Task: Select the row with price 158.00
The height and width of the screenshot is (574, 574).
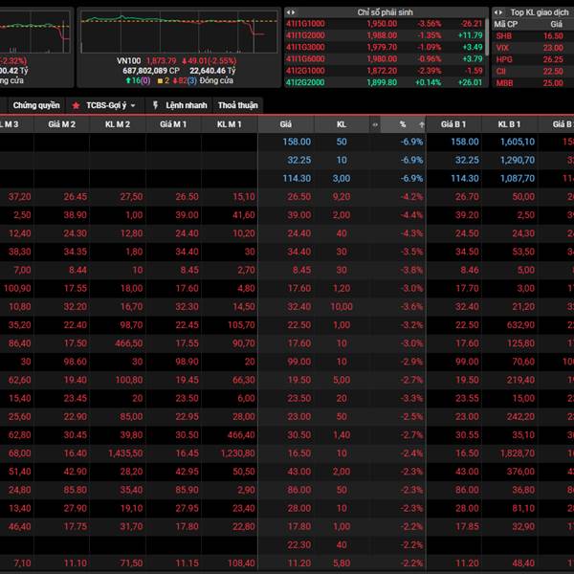Action: click(x=298, y=142)
